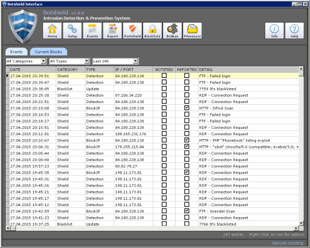
Task: Uncheck Reported box for FTP Grendel-Scan row
Action: coord(187,211)
